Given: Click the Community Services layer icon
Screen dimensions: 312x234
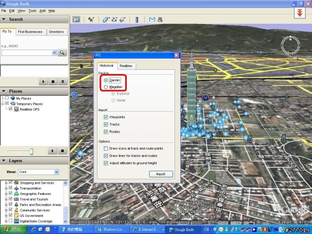Looking at the screenshot, I should [x=16, y=210].
